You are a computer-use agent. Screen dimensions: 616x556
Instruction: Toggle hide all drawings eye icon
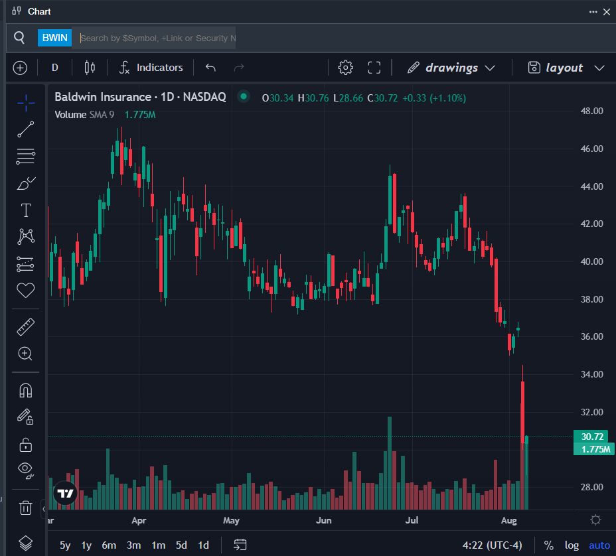click(x=26, y=470)
